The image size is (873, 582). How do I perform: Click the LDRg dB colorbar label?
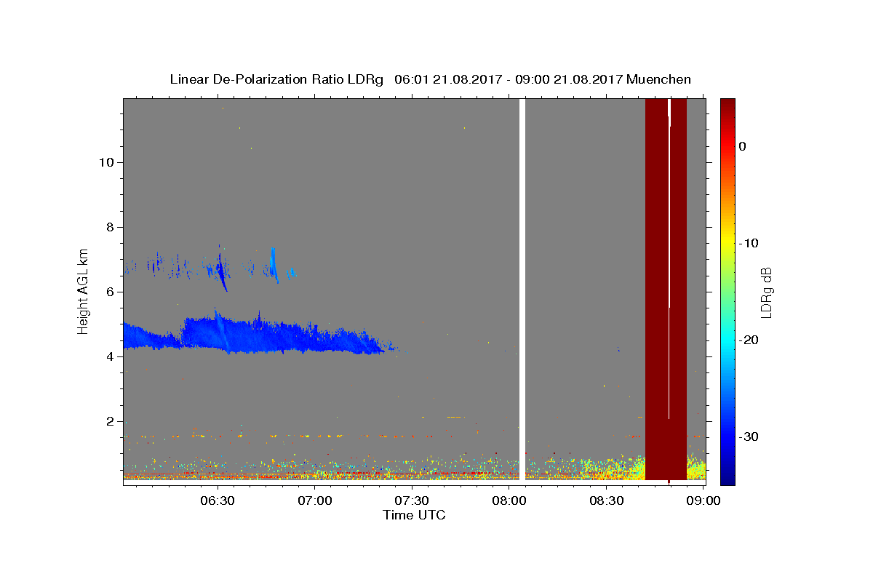tap(765, 292)
